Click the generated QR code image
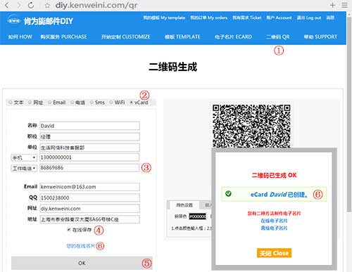Screen dimensions: 352x272 251,126
